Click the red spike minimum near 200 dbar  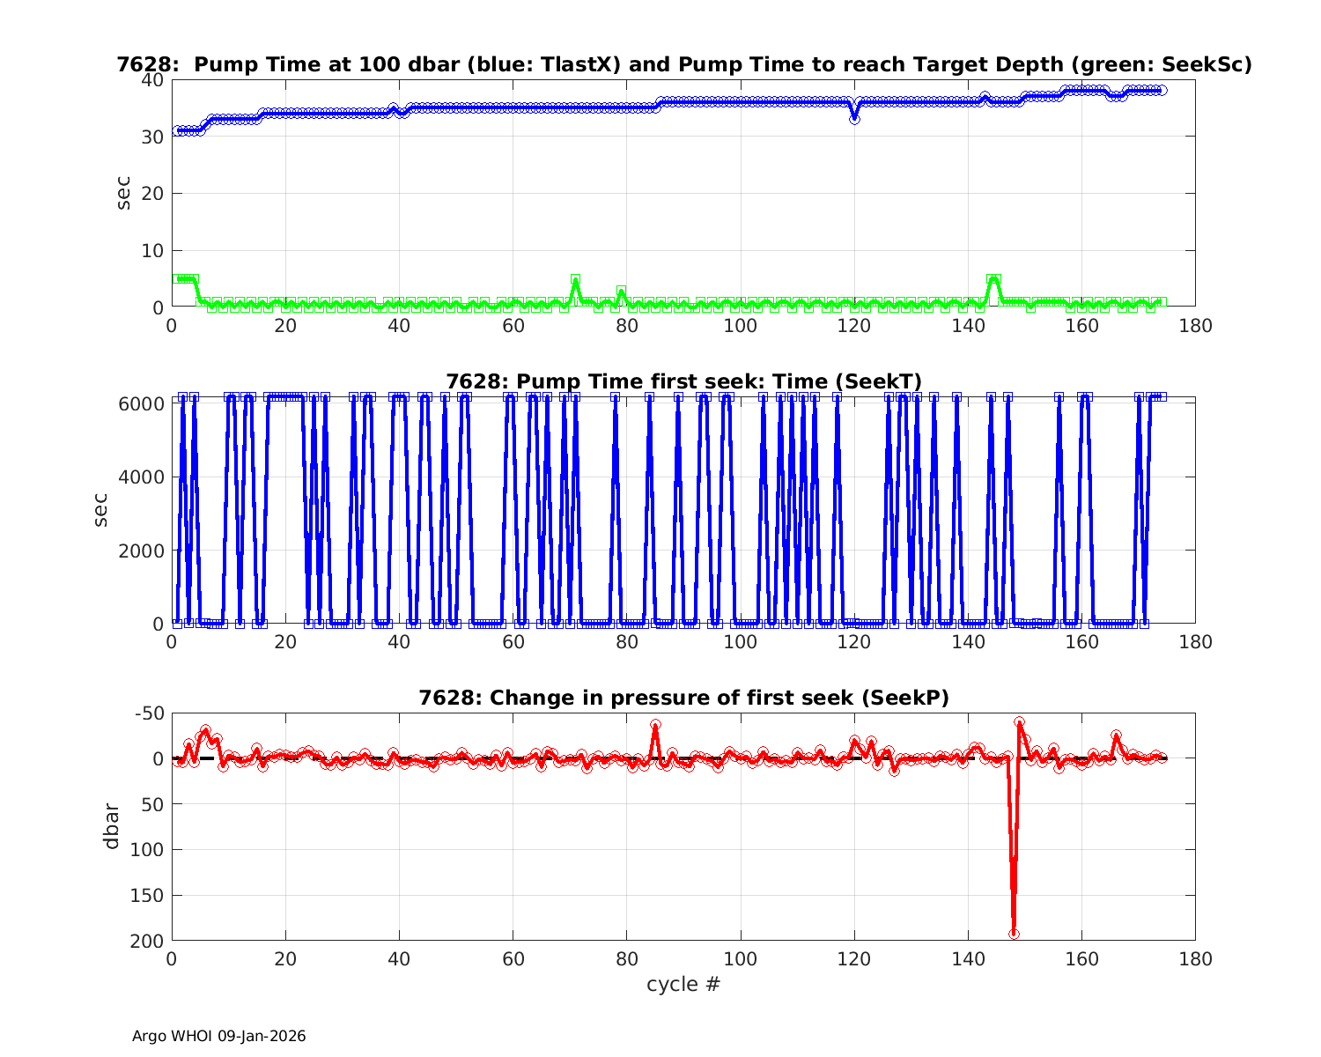[x=1014, y=934]
